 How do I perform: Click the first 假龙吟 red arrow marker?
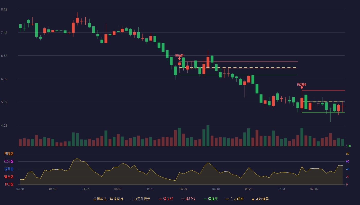(179, 59)
